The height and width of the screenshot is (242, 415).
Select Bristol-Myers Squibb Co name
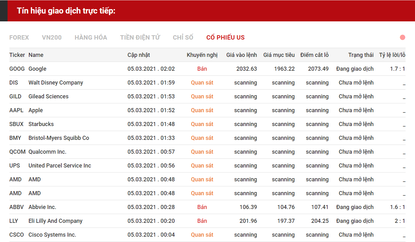click(x=59, y=138)
